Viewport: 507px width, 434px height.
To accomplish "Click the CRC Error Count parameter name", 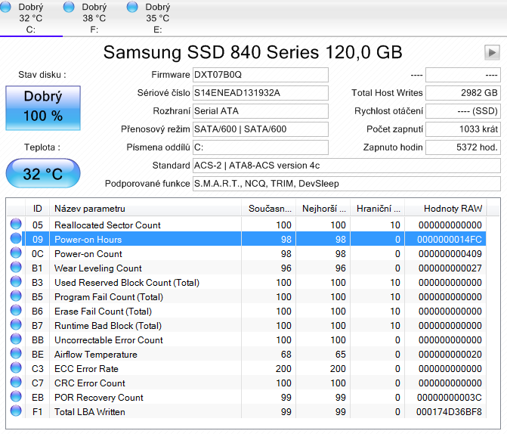I will coord(90,383).
